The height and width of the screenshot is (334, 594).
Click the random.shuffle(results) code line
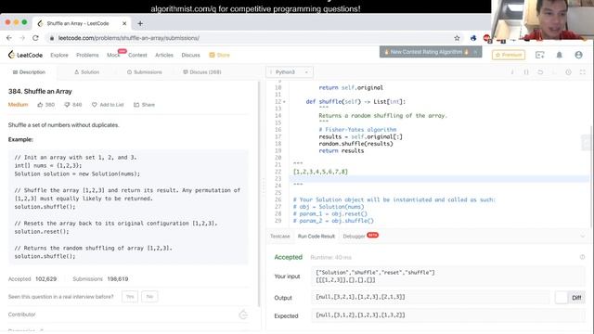(356, 144)
